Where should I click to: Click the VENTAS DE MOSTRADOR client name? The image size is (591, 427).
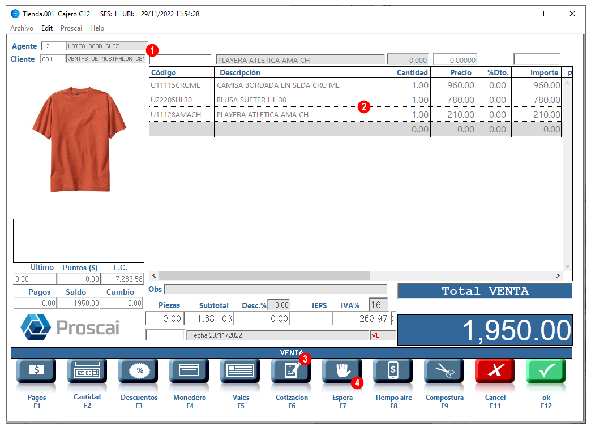coord(106,59)
